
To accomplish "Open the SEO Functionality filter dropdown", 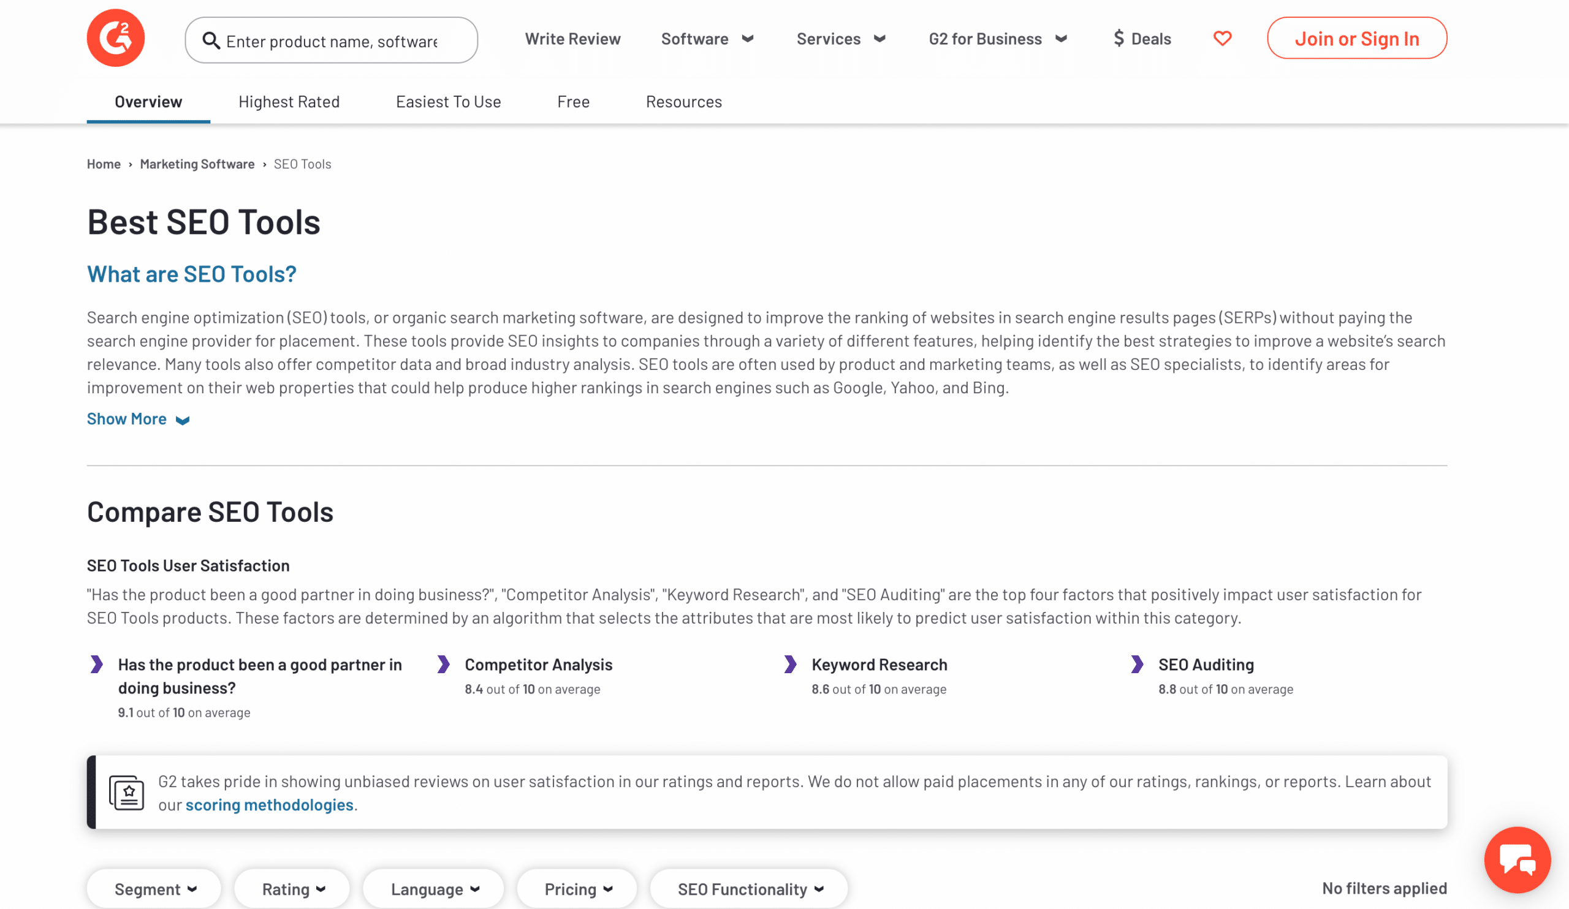I will point(749,889).
